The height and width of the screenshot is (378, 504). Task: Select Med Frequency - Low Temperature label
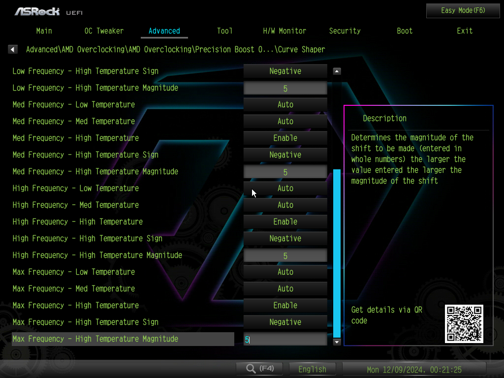74,104
